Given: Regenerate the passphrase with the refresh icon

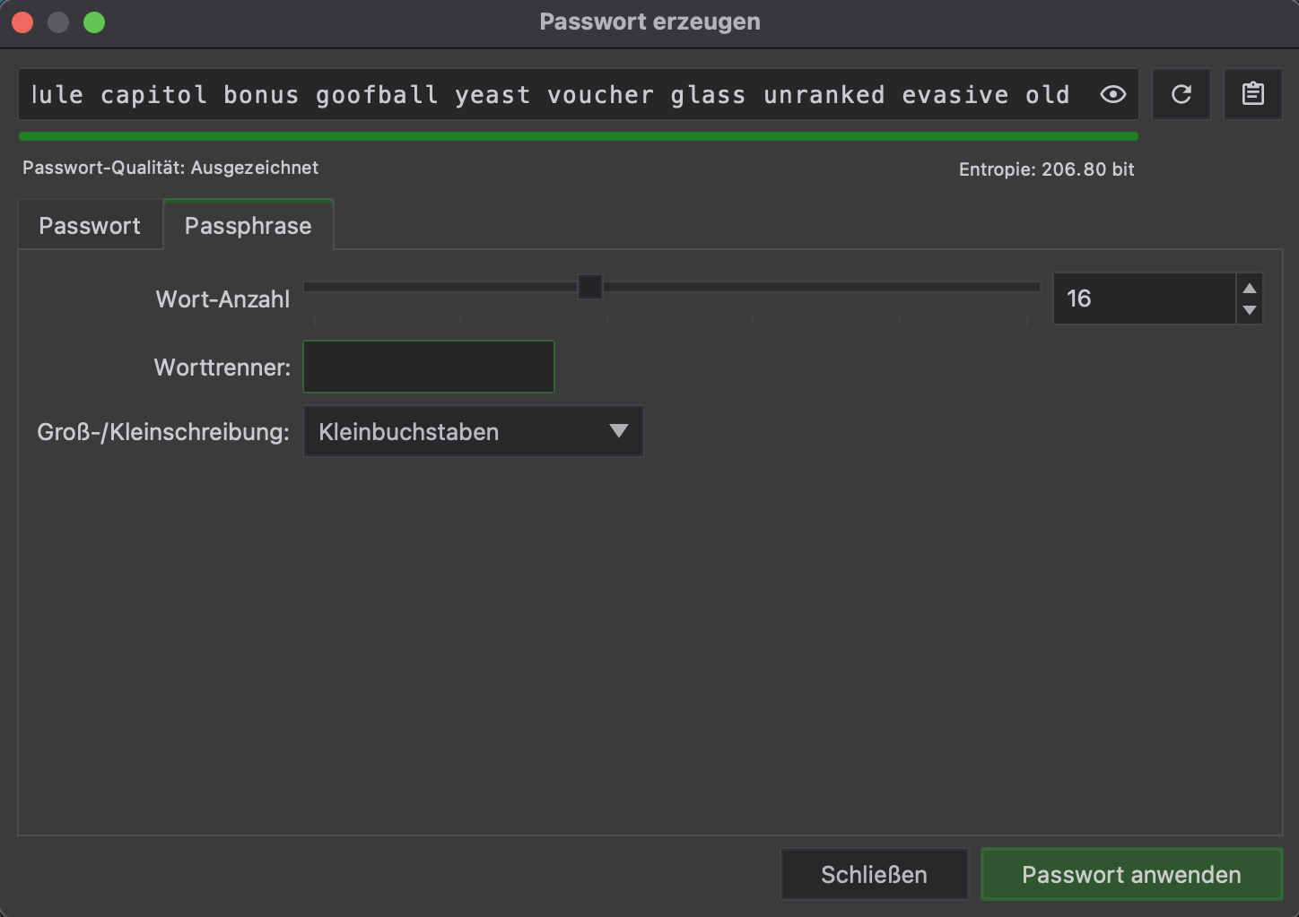Looking at the screenshot, I should pyautogui.click(x=1181, y=94).
